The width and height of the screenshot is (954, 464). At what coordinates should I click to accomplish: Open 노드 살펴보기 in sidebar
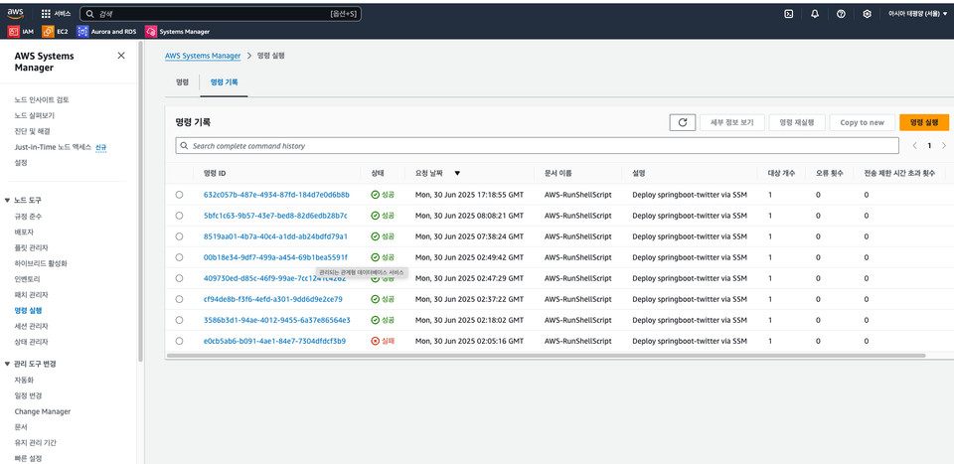coord(35,115)
